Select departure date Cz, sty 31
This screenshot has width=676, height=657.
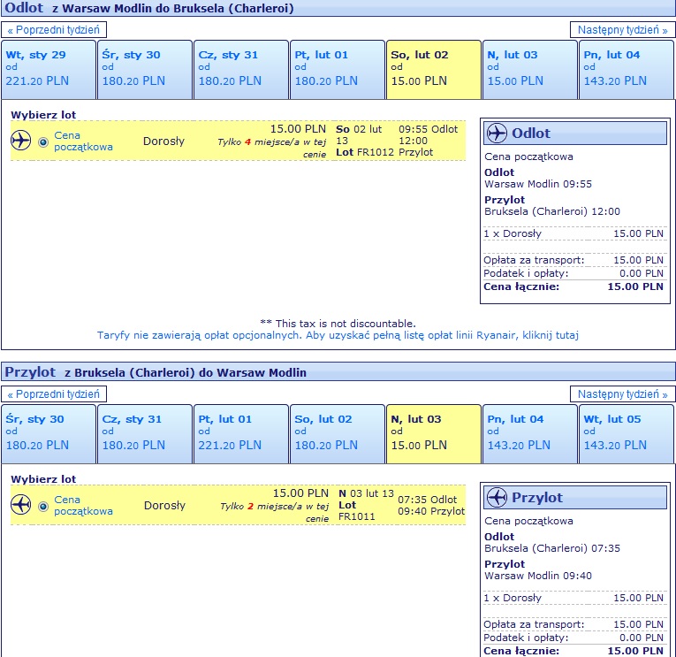click(241, 70)
